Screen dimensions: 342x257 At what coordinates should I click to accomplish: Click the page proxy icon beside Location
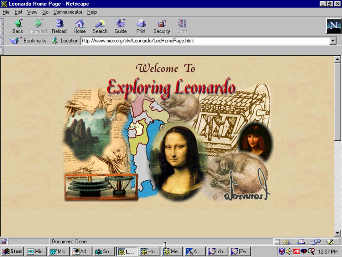(x=55, y=40)
